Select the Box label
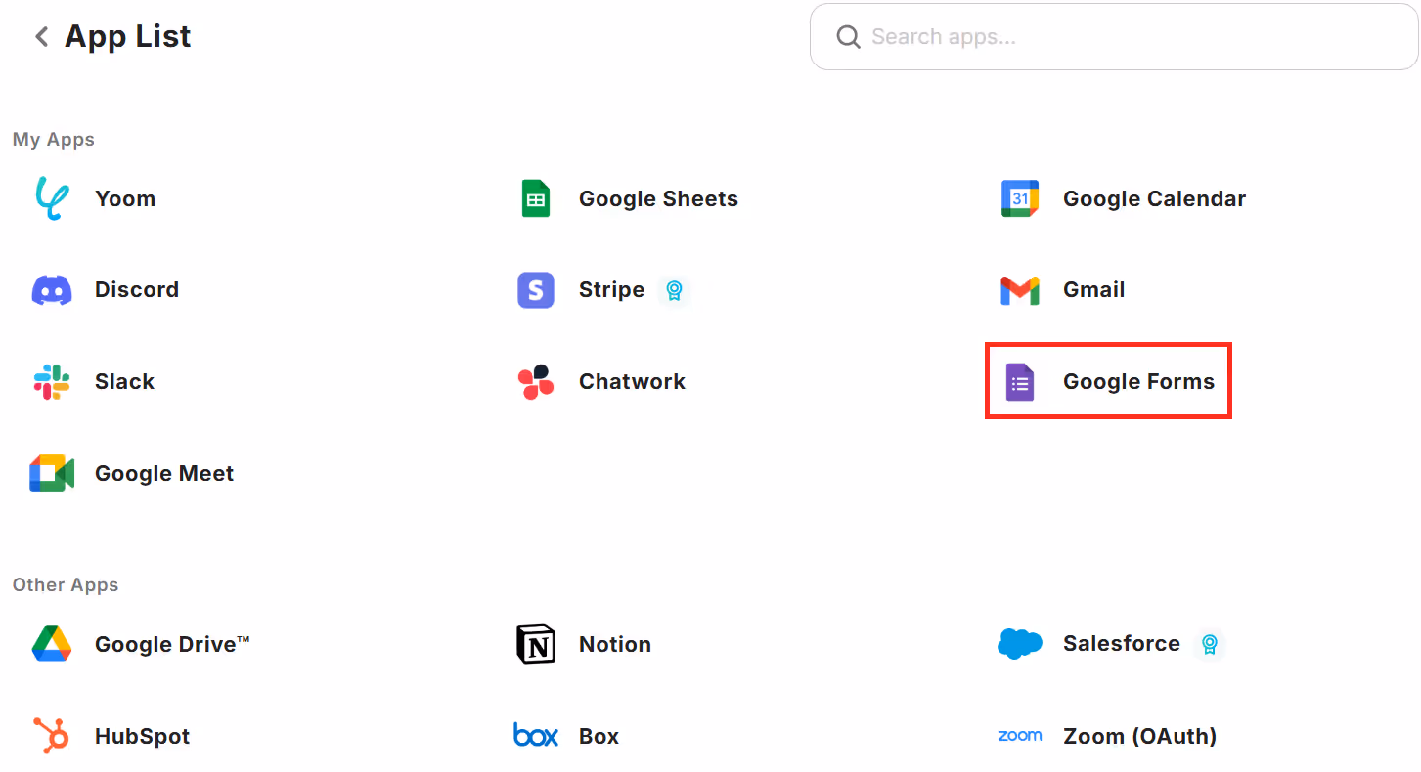This screenshot has height=772, width=1421. 599,736
